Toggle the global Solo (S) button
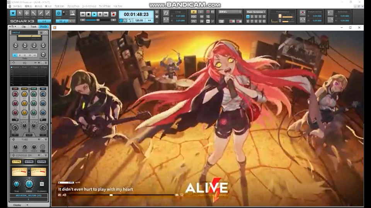This screenshot has height=208, width=371. coord(201,12)
